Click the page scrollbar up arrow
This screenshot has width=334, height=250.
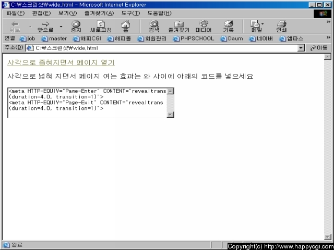tap(328, 57)
